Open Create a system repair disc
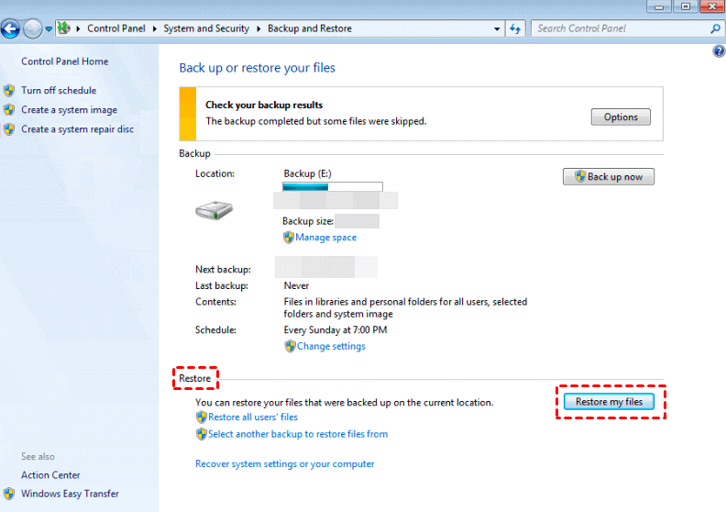Screen dimensions: 726x512 coord(77,129)
